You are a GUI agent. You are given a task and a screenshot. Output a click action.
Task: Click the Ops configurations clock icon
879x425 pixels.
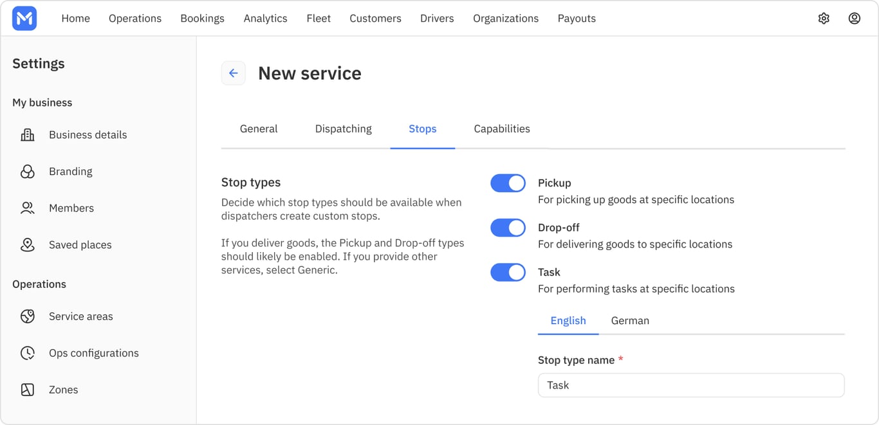click(x=28, y=353)
